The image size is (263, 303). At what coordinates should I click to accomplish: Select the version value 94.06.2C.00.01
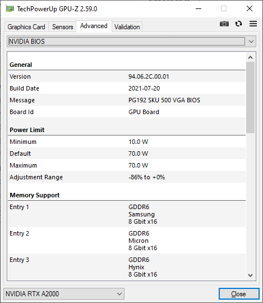149,76
